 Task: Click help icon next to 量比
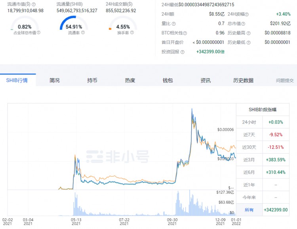point(173,24)
